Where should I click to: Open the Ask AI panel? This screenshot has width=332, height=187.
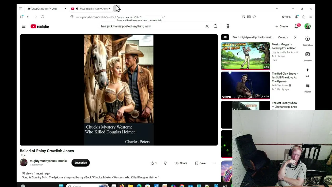[307, 72]
